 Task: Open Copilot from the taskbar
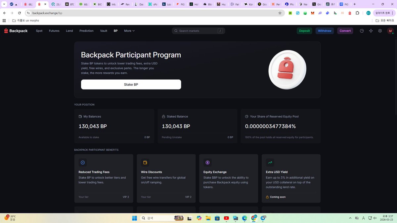[x=199, y=218]
